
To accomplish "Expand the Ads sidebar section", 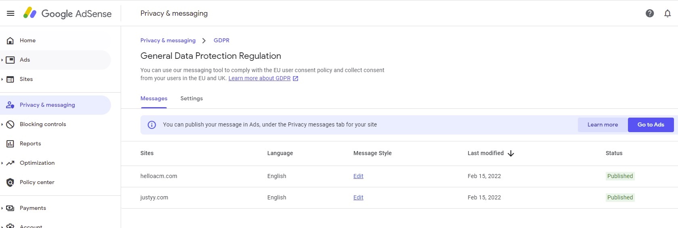I will pos(2,60).
